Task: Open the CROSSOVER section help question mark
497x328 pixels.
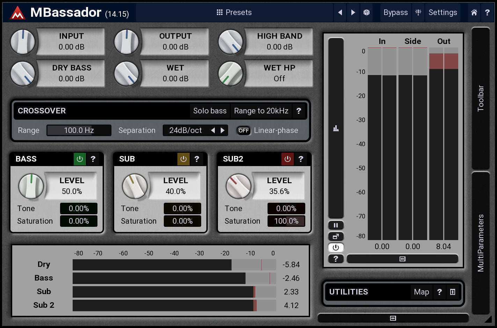Action: point(299,111)
